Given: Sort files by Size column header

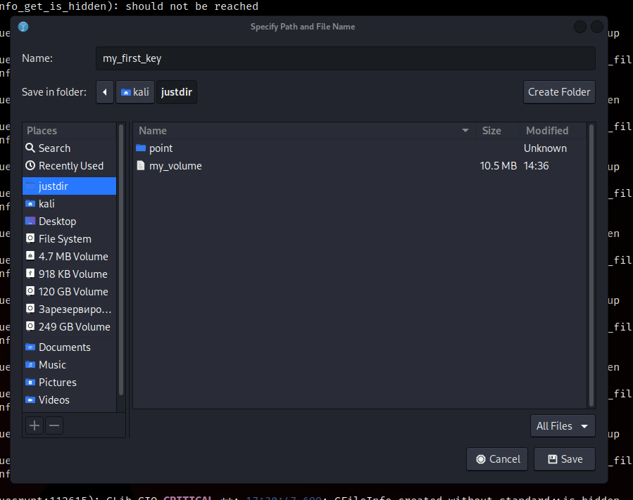Looking at the screenshot, I should [499, 131].
